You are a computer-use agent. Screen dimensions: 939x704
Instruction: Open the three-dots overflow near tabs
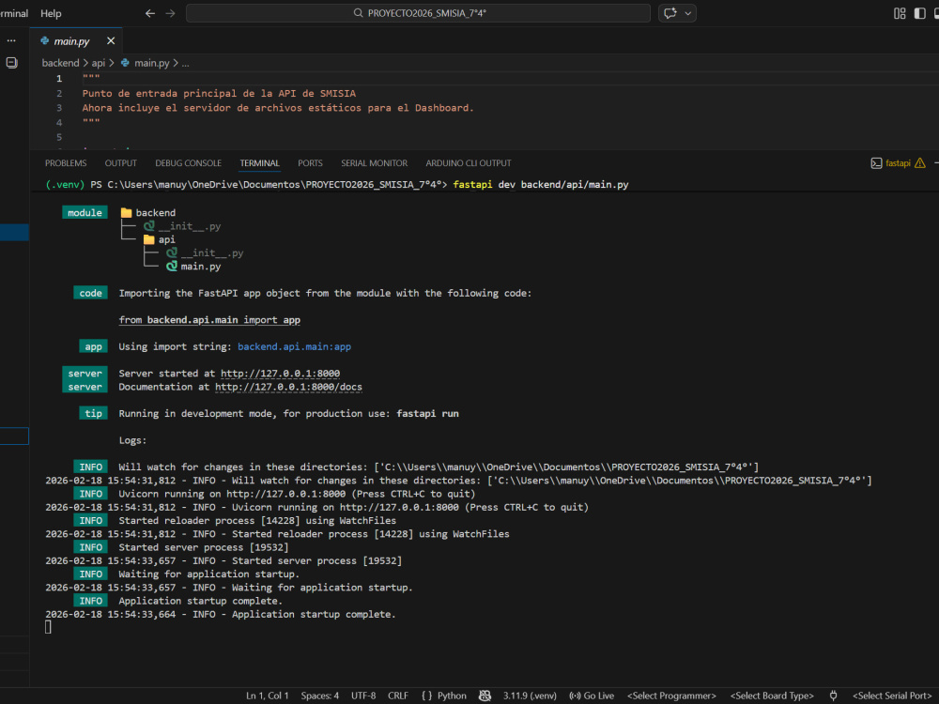point(11,40)
